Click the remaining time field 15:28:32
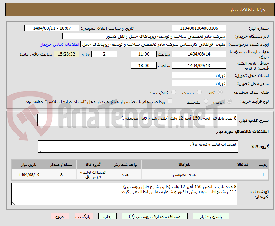Screen dimensions: 275x226 click(66, 54)
